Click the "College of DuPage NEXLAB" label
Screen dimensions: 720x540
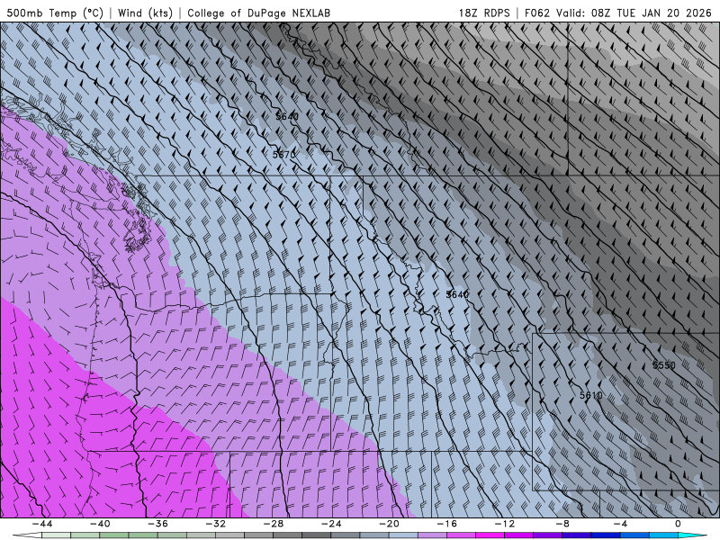pos(258,13)
